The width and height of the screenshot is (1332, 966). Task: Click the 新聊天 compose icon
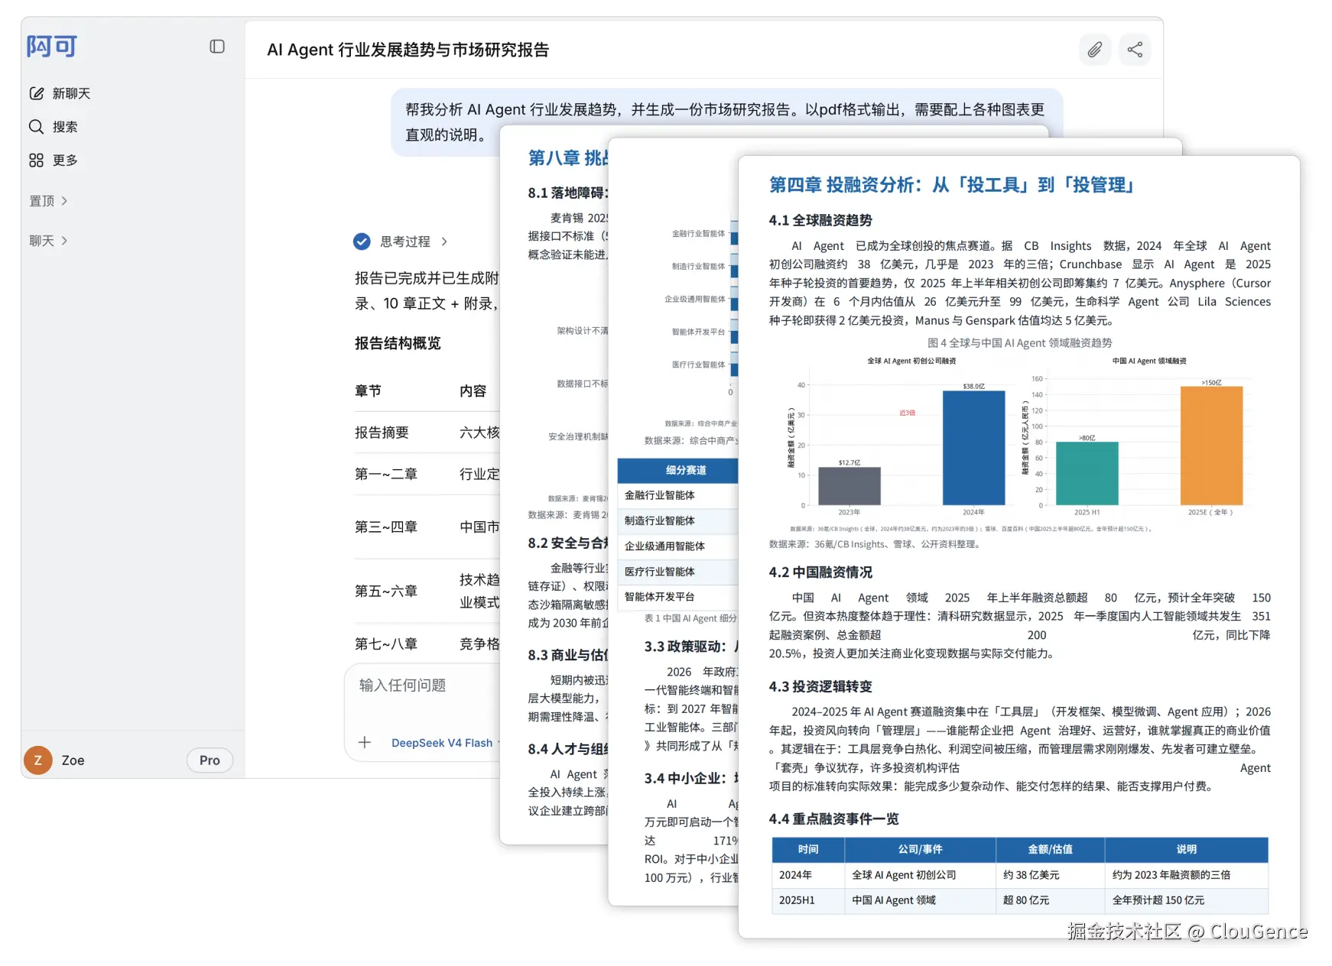pos(36,93)
